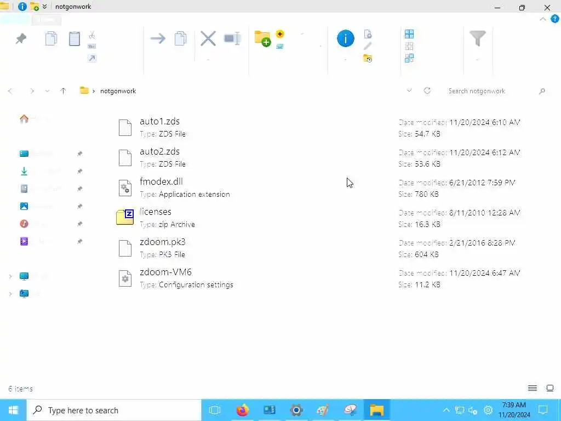This screenshot has height=421, width=561.
Task: Open the Properties dropdown arrow
Action: click(x=346, y=59)
